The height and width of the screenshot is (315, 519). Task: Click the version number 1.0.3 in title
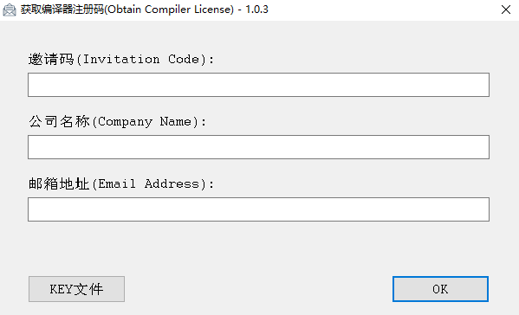point(256,10)
